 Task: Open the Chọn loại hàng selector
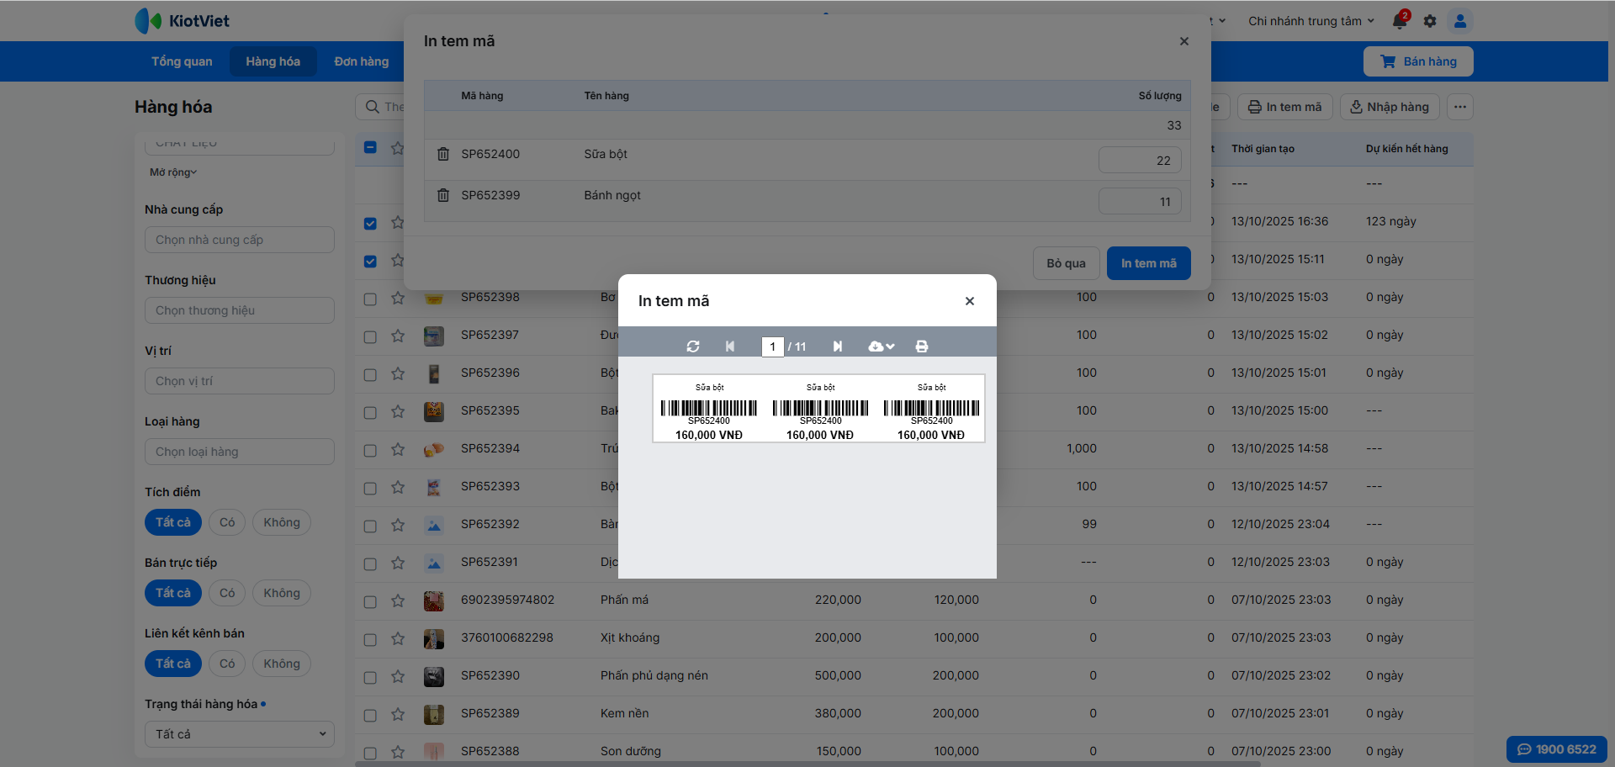(x=240, y=452)
